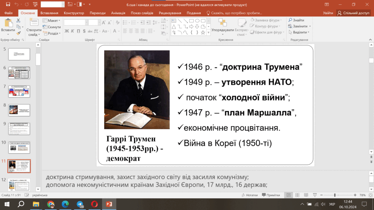Image resolution: width=374 pixels, height=210 pixels.
Task: Open Slide Sorter view in status bar
Action: click(x=297, y=195)
